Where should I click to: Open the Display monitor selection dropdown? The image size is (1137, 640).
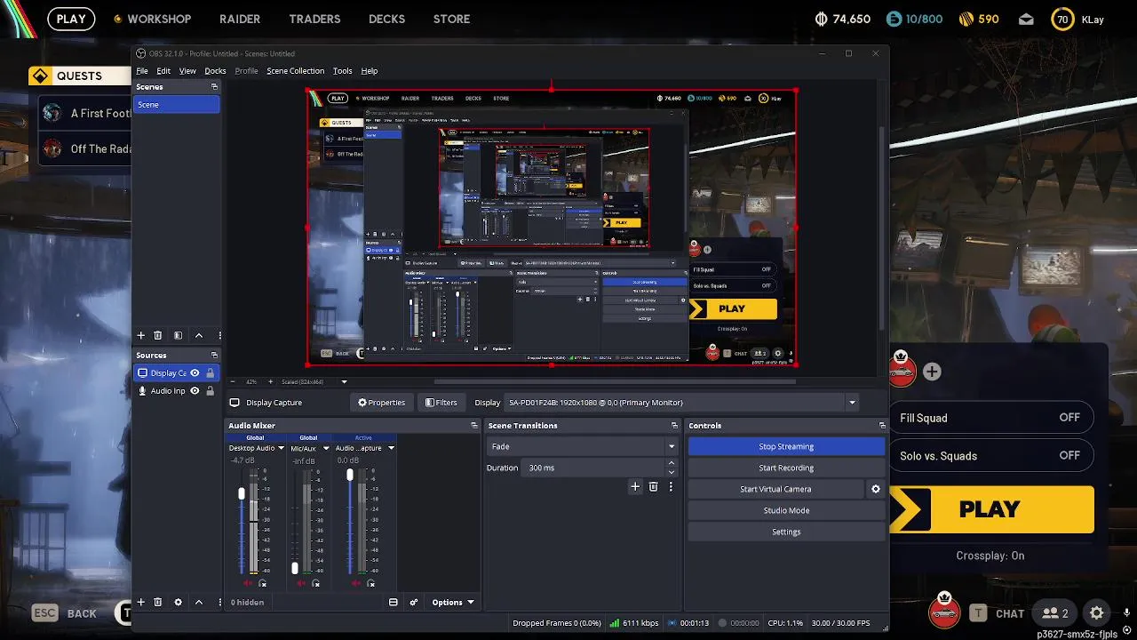[x=682, y=403]
